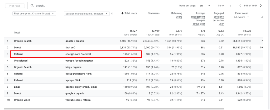Screen dimensions: 270x110
Task: Click the Plot rows button
Action: point(15,6)
